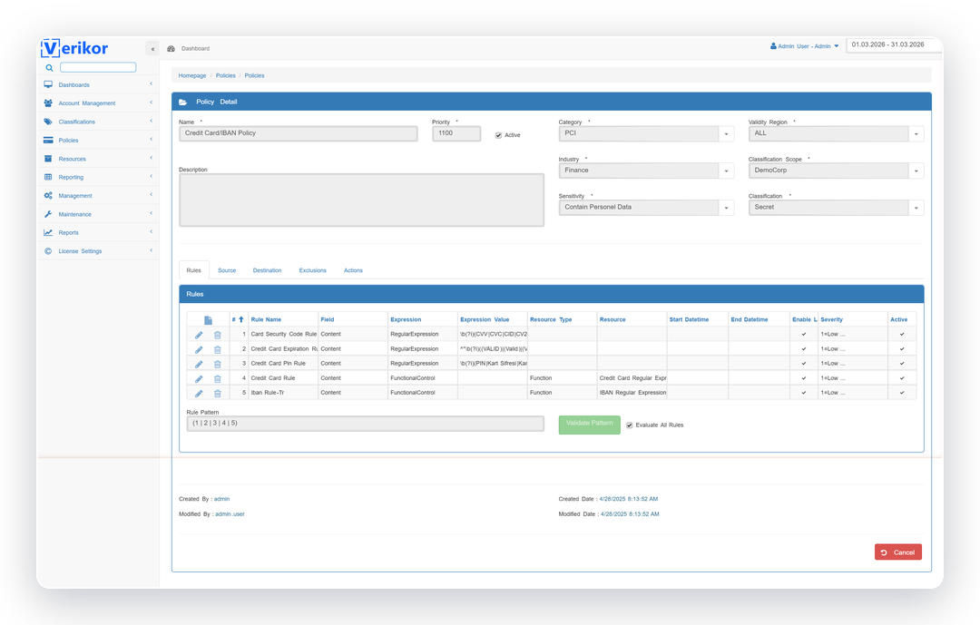The image size is (980, 625).
Task: Click the Maintenance wrench icon
Action: click(x=48, y=214)
